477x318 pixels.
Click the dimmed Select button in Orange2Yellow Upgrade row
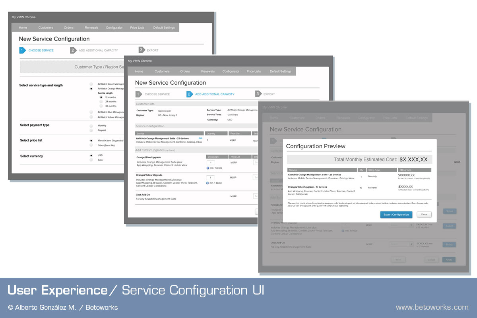click(x=449, y=226)
